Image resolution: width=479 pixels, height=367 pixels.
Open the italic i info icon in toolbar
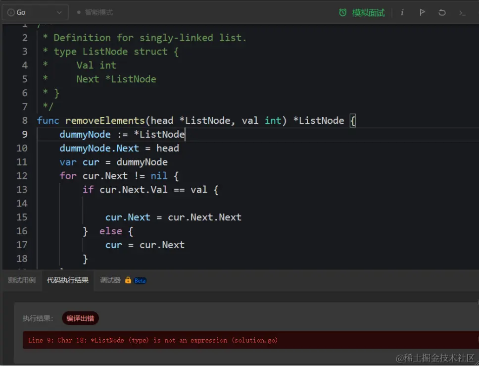[x=402, y=12]
